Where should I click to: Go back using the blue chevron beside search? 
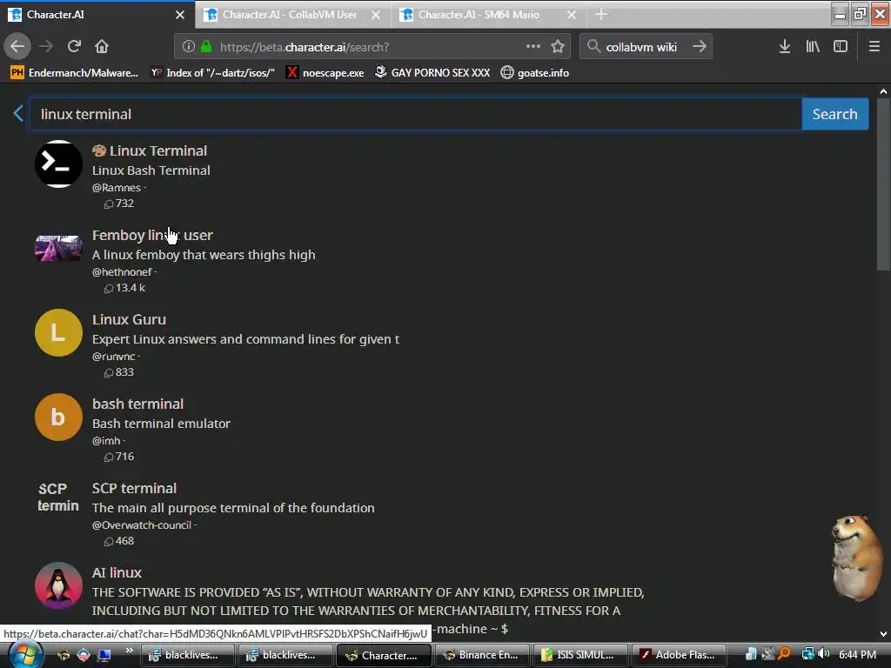tap(18, 114)
